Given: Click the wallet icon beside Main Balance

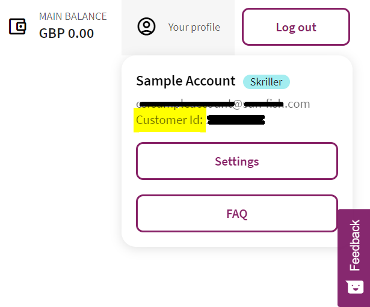Looking at the screenshot, I should 17,26.
